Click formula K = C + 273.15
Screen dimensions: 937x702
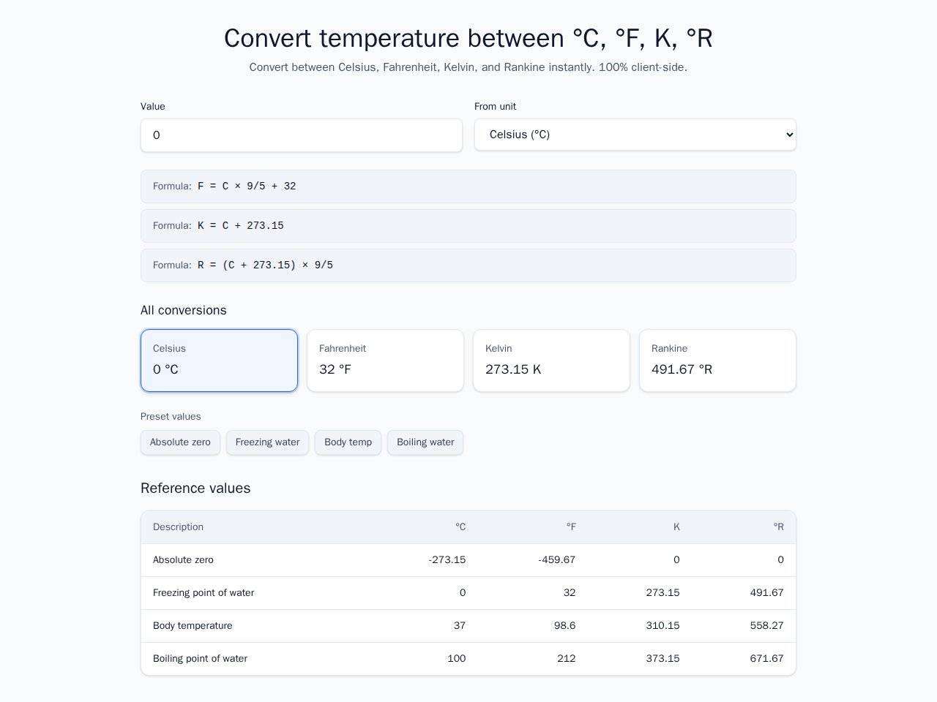click(468, 226)
